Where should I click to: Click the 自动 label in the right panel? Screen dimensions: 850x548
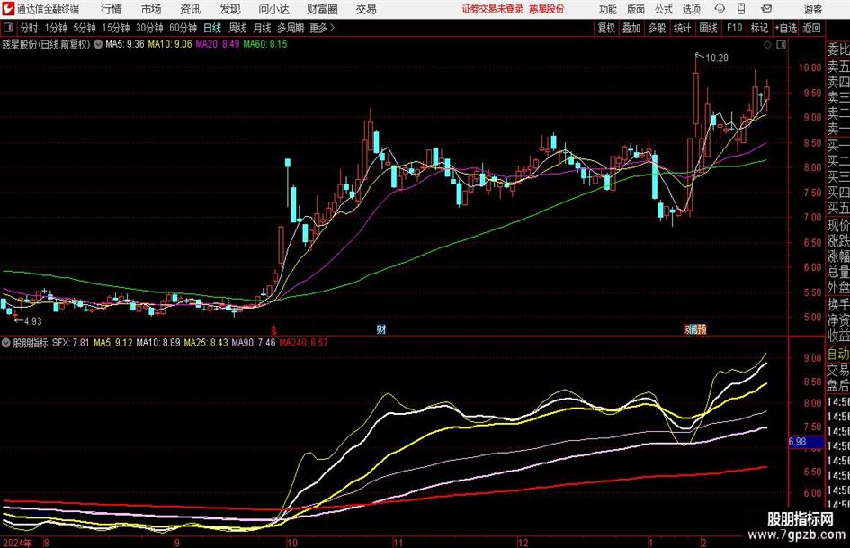click(837, 354)
